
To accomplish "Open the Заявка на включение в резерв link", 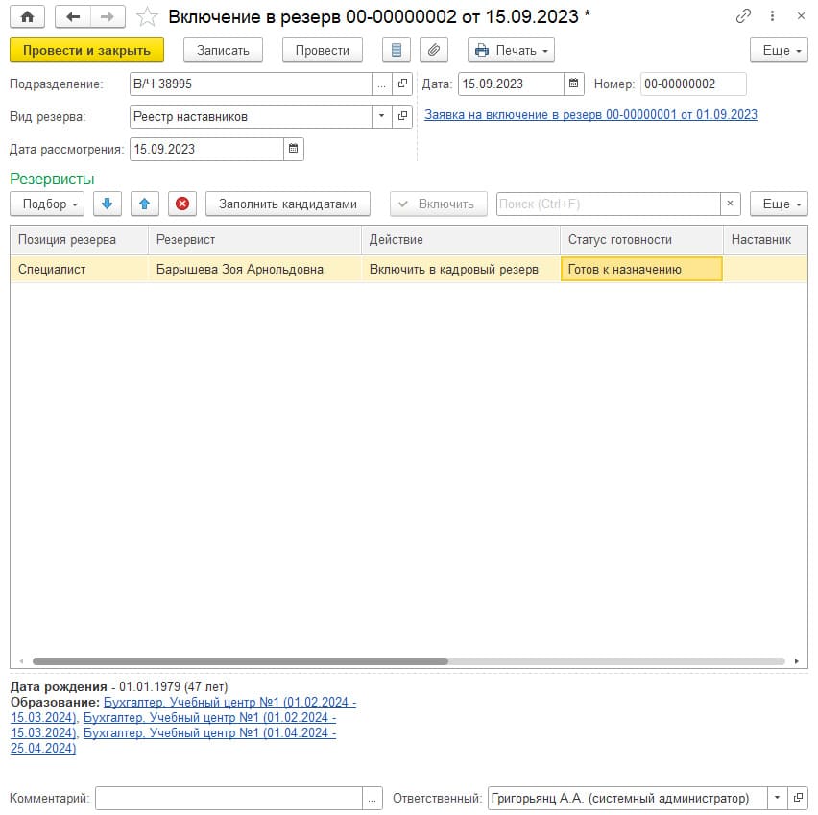I will 590,114.
